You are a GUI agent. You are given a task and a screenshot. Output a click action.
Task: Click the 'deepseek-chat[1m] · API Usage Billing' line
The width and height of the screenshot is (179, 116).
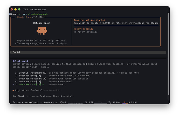point(40,41)
